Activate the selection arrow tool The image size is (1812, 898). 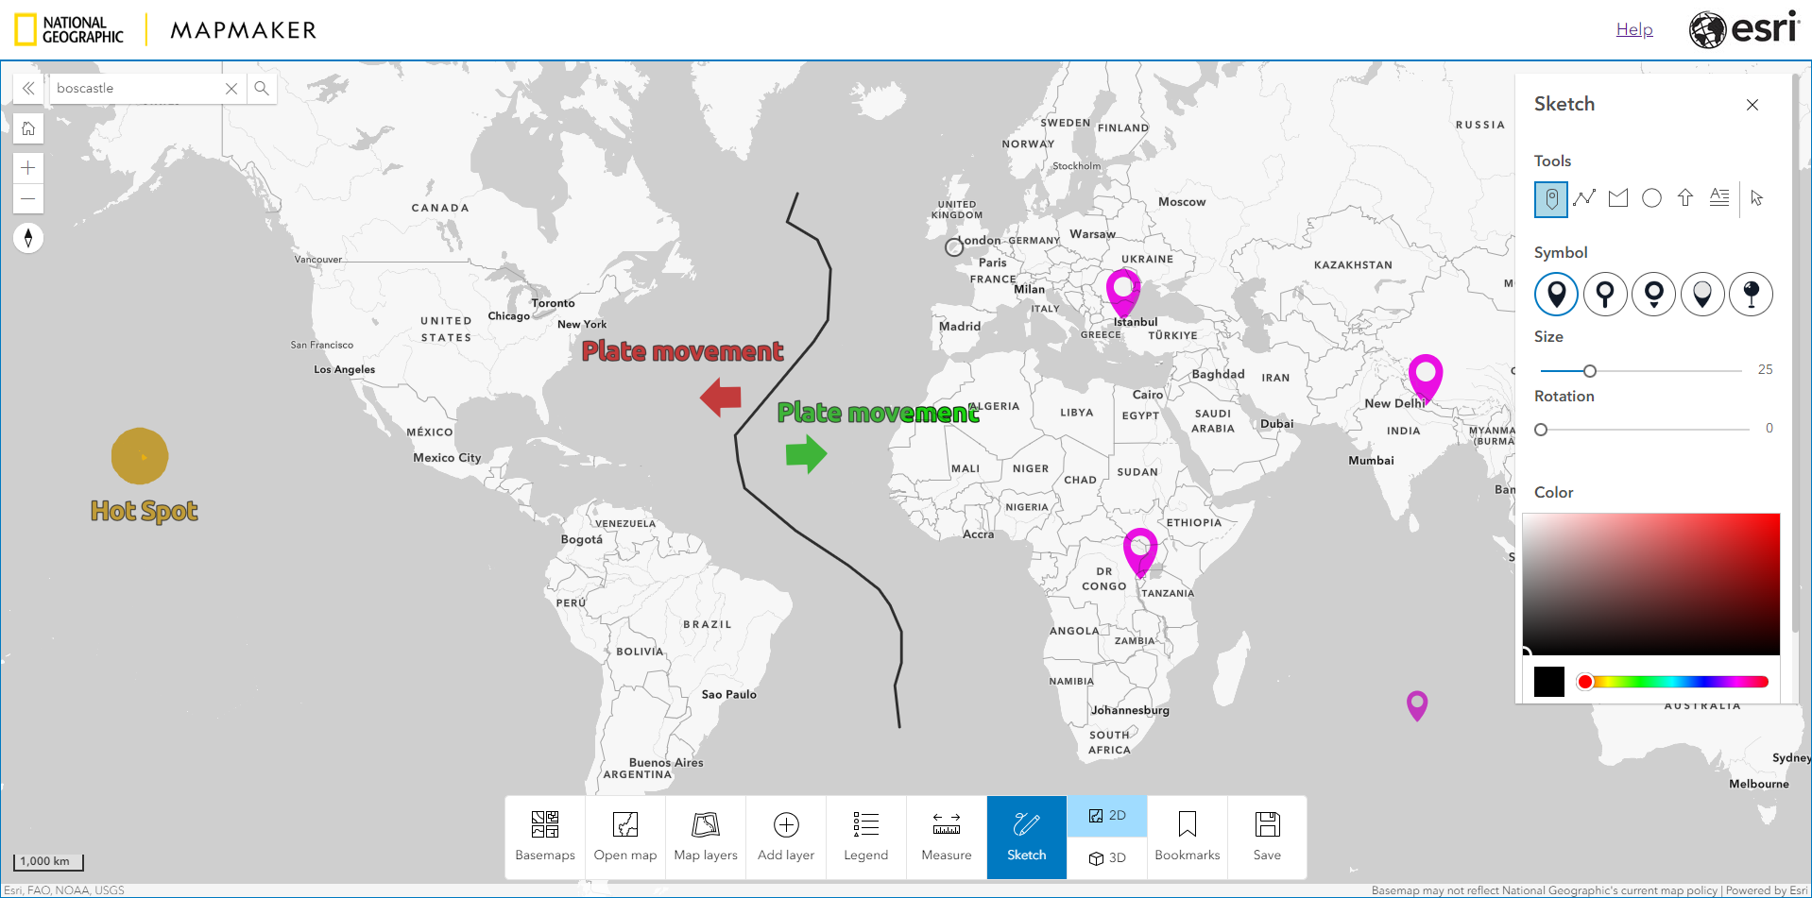(1756, 198)
